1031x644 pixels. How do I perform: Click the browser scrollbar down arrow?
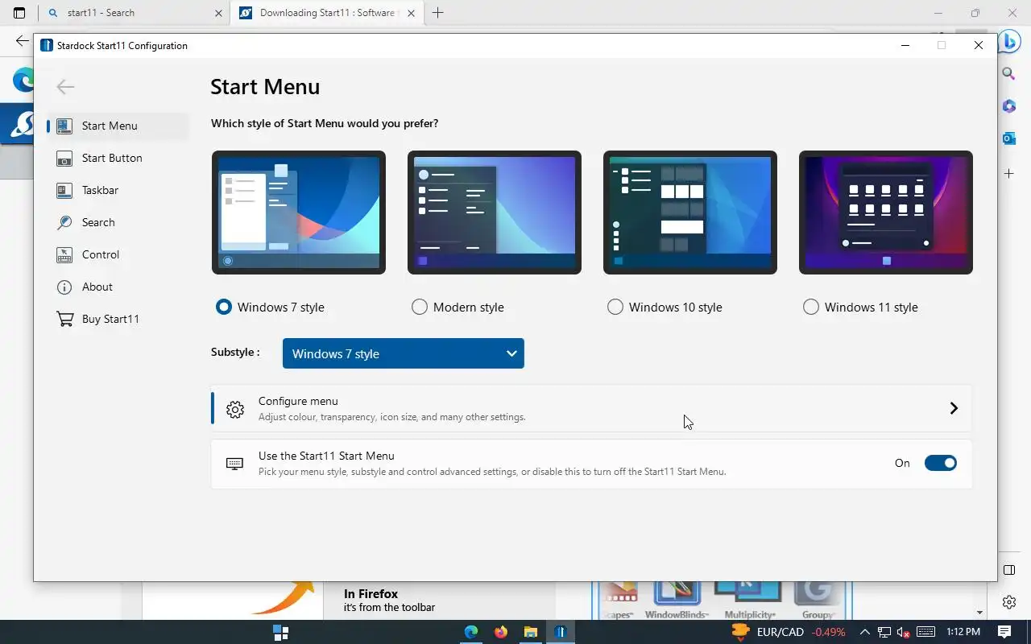979,613
